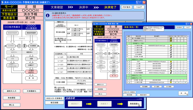
Task: Toggle XML checkbox in 統一河川情報システム row
Action: [175, 38]
